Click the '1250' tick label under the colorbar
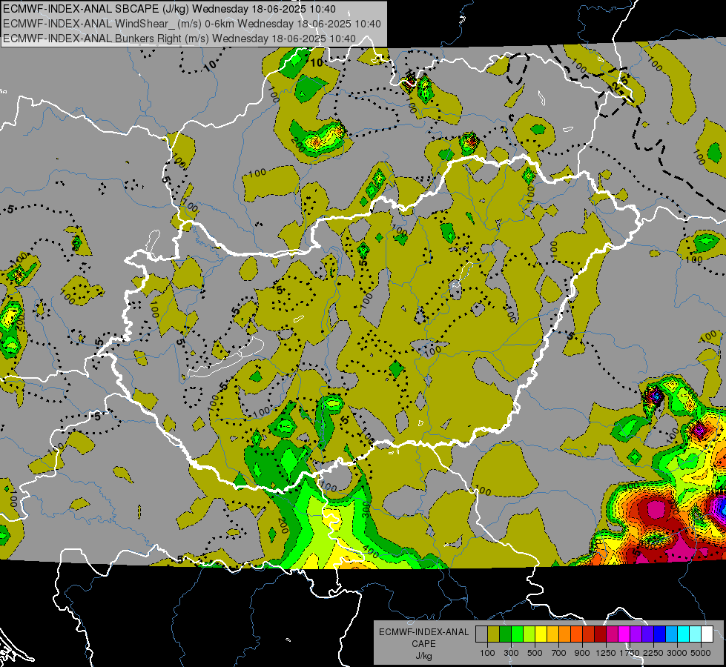 606,653
